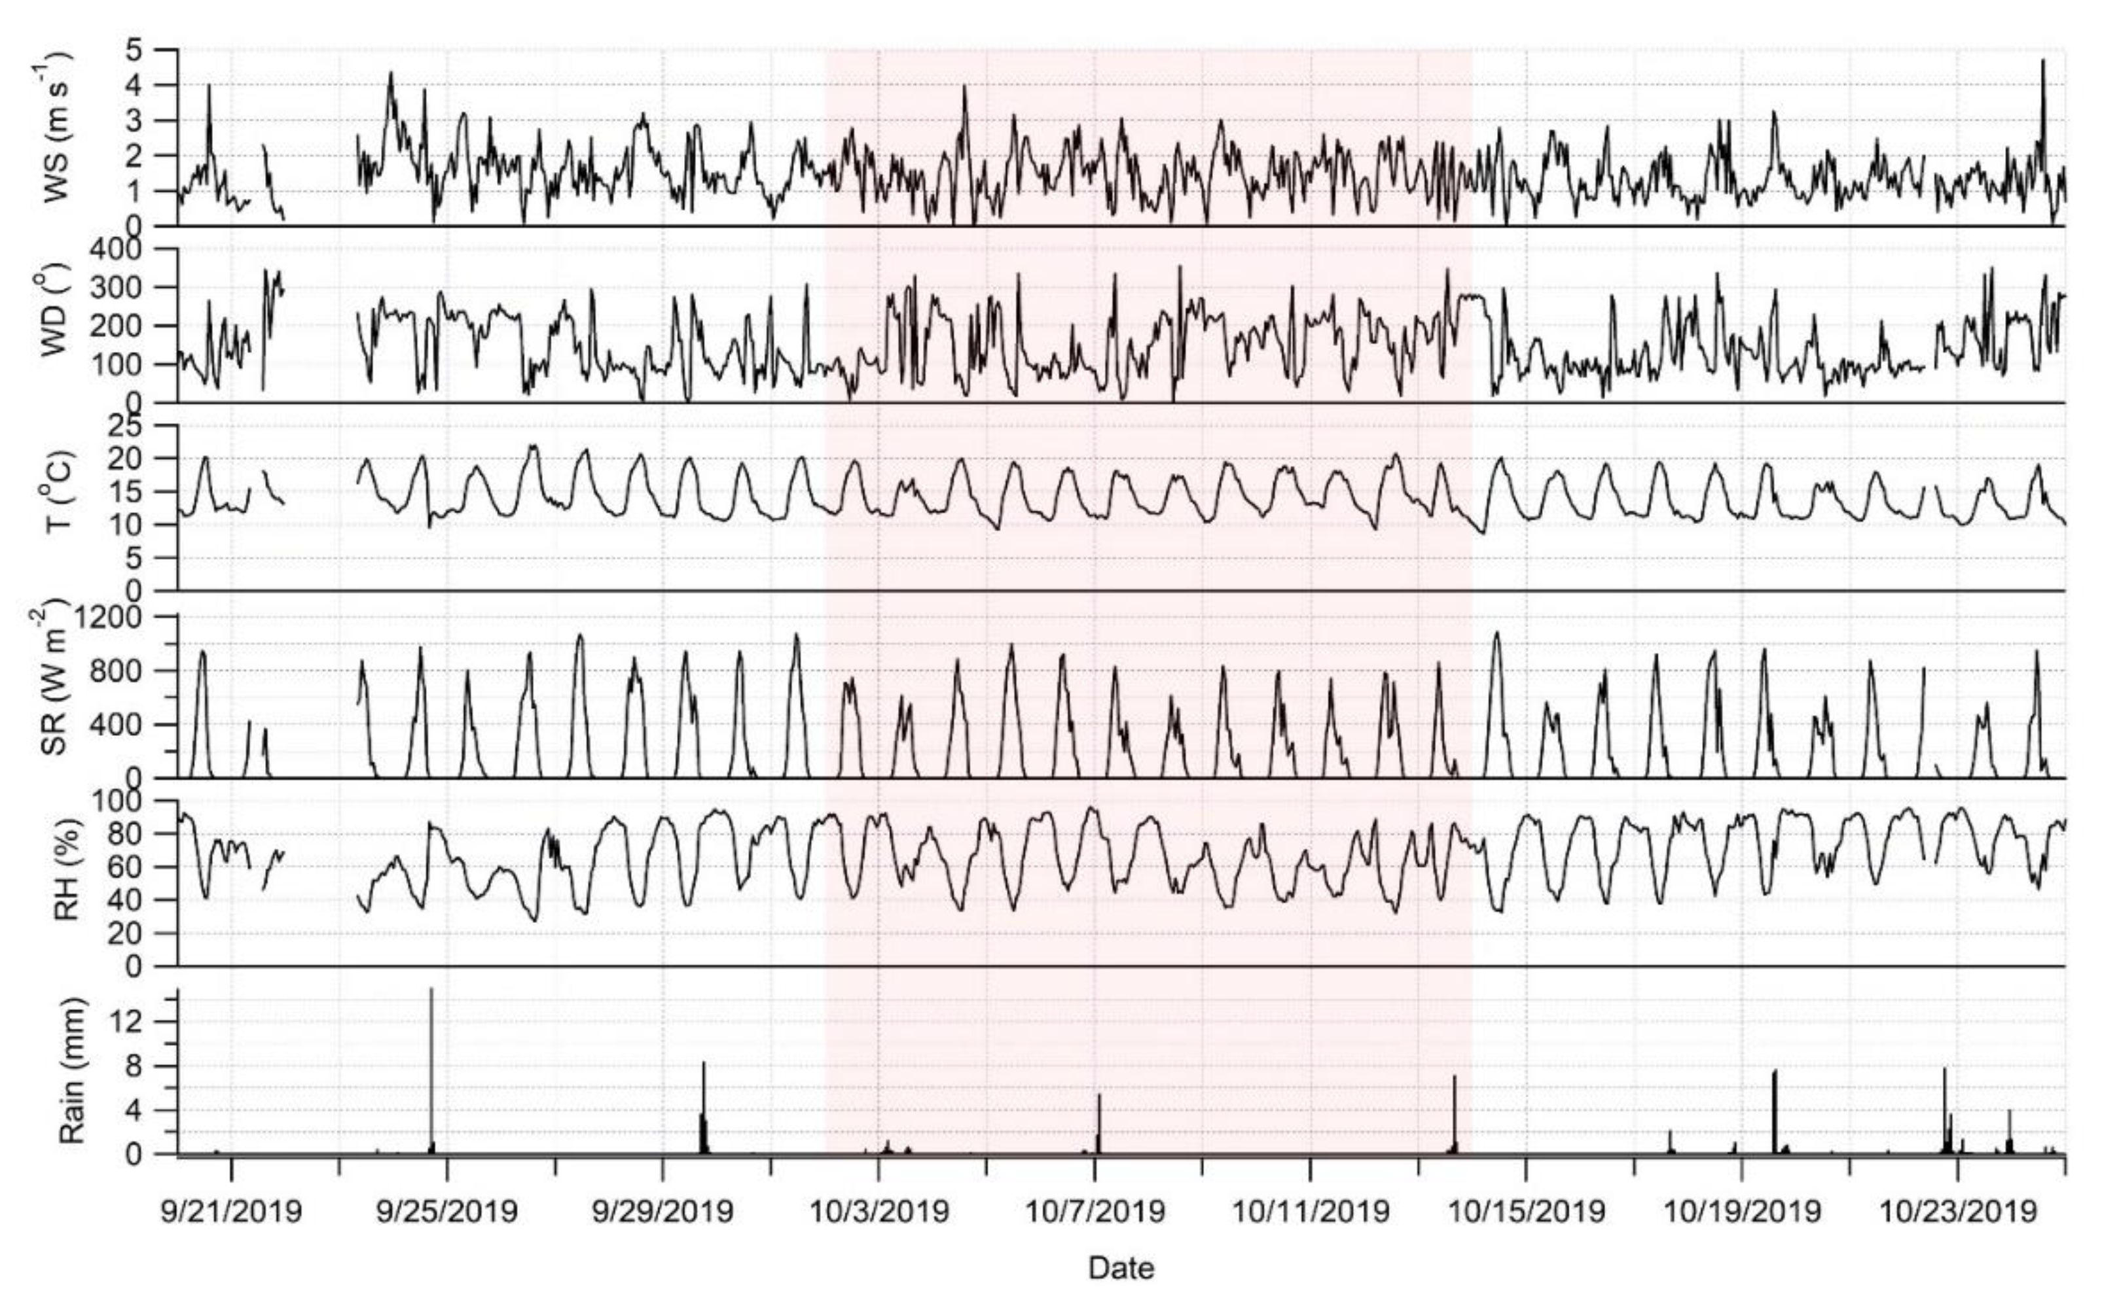Click the tallest rain spike near 9/25/2019
2102x1307 pixels.
431,1070
